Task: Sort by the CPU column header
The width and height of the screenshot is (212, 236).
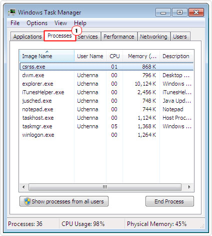Action: coord(114,56)
